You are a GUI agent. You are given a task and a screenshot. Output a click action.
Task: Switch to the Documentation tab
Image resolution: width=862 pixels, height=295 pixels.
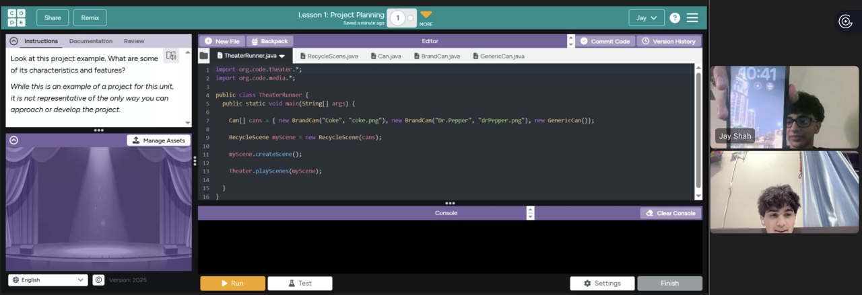coord(91,41)
